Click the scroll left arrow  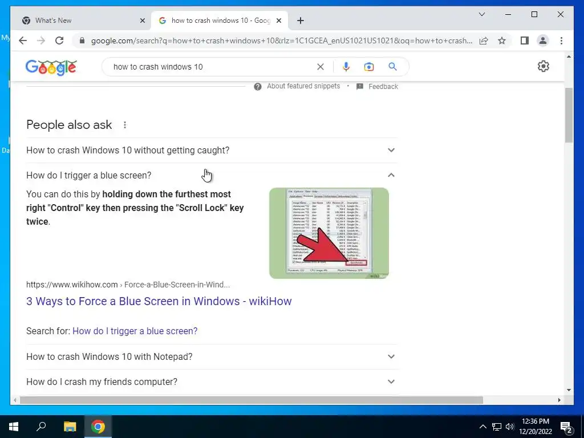point(15,400)
